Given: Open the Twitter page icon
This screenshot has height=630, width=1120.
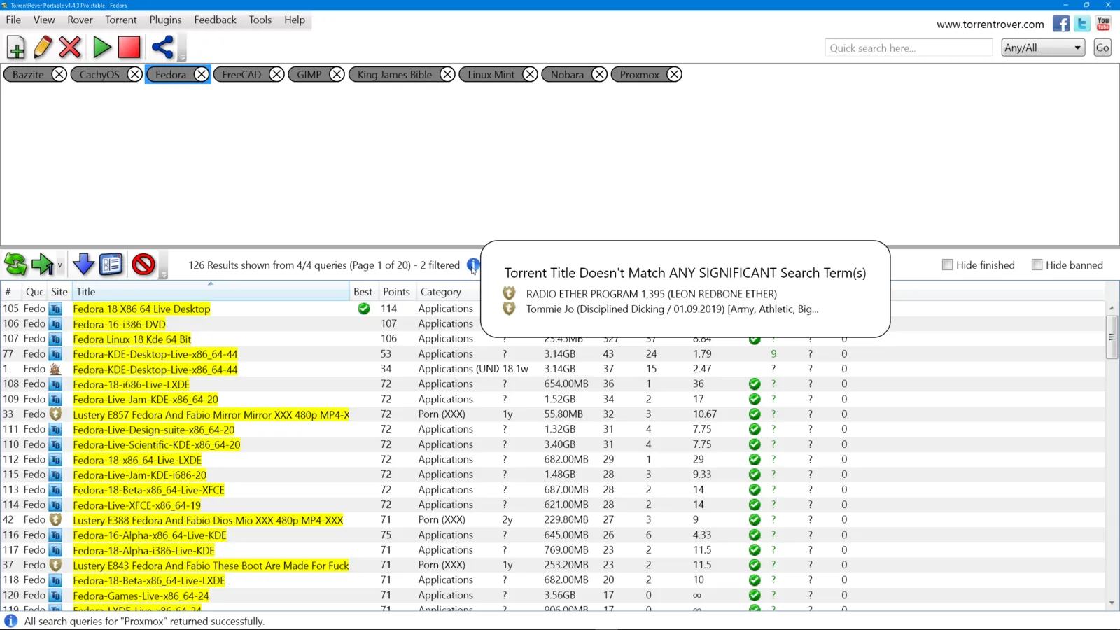Looking at the screenshot, I should [x=1082, y=24].
